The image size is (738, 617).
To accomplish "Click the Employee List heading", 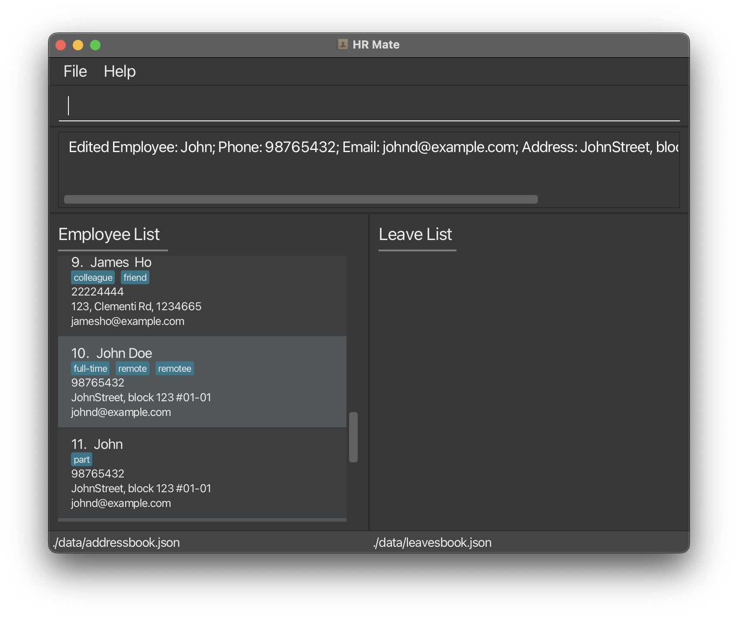I will point(109,234).
